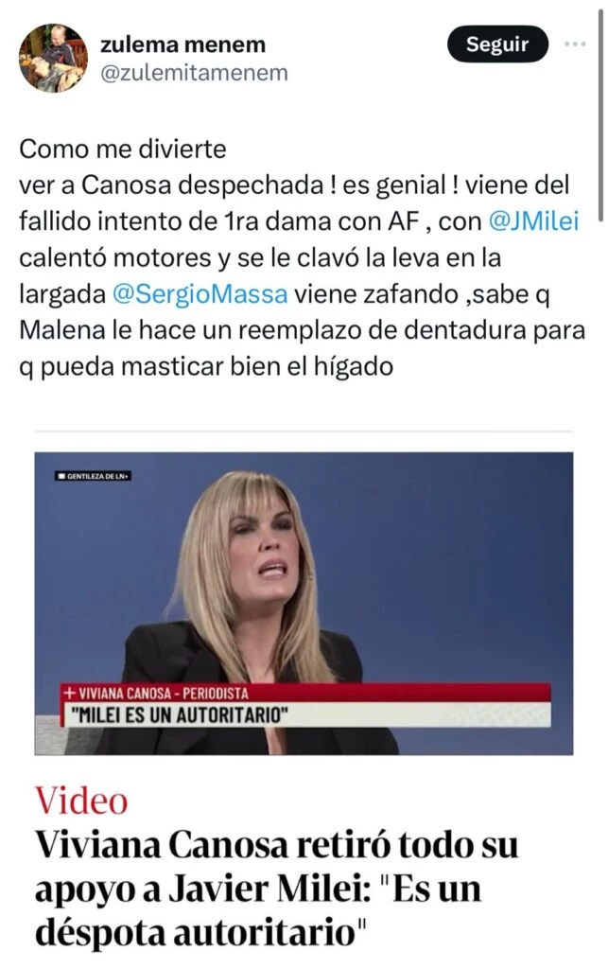The height and width of the screenshot is (969, 608).
Task: Click the Gentileza de LN+ watermark
Action: click(x=93, y=477)
